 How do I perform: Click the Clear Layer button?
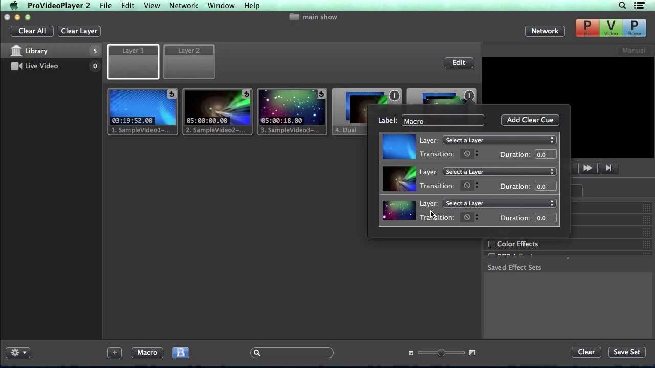tap(79, 31)
